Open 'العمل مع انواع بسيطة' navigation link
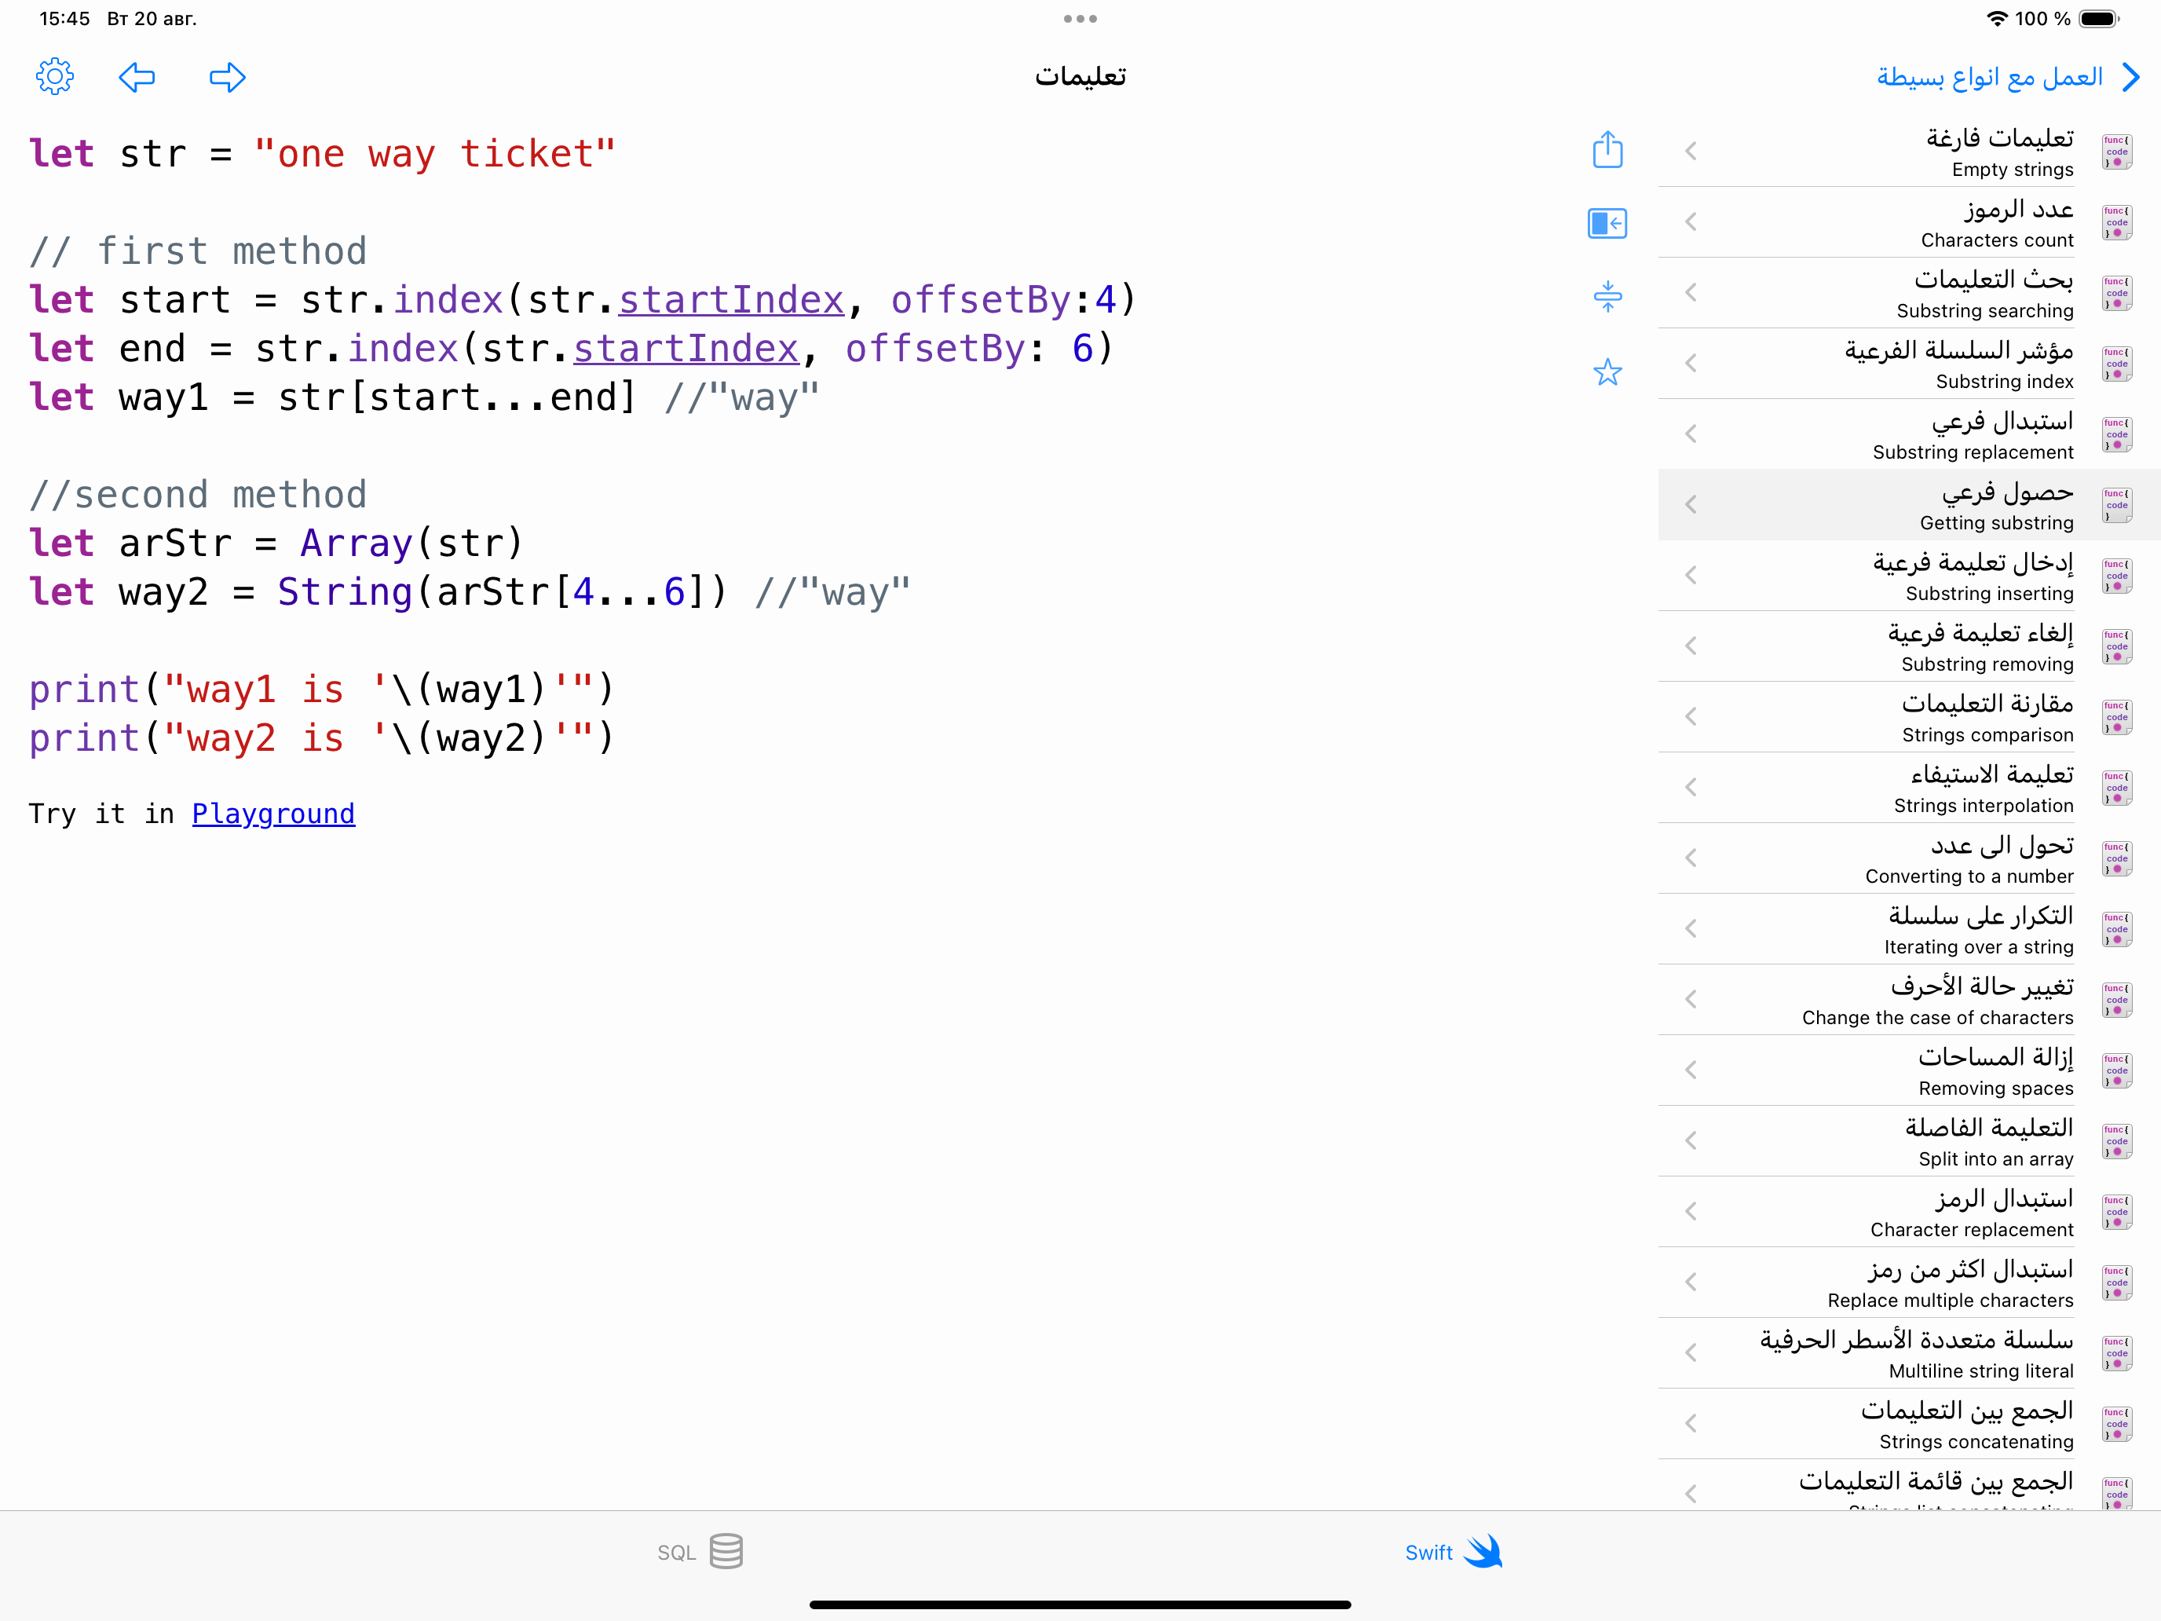2161x1621 pixels. point(1989,76)
